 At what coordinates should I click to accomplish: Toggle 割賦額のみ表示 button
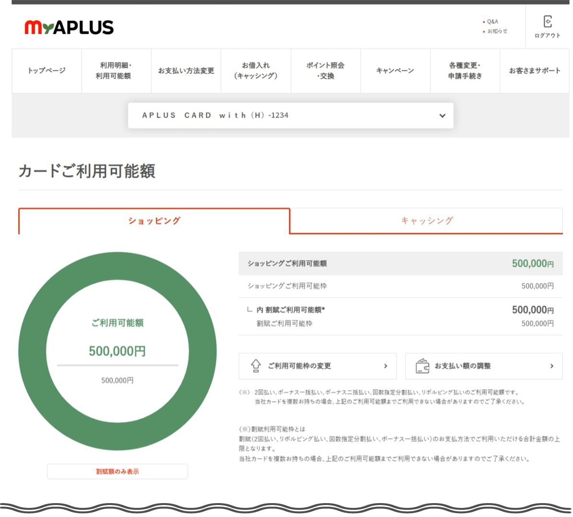(x=117, y=472)
